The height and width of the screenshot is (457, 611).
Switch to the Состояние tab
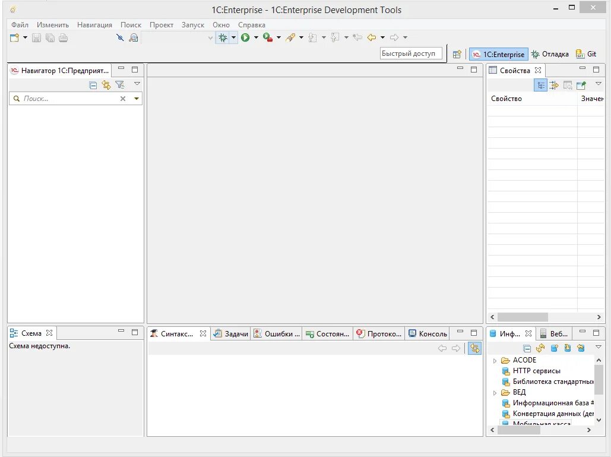click(x=328, y=334)
